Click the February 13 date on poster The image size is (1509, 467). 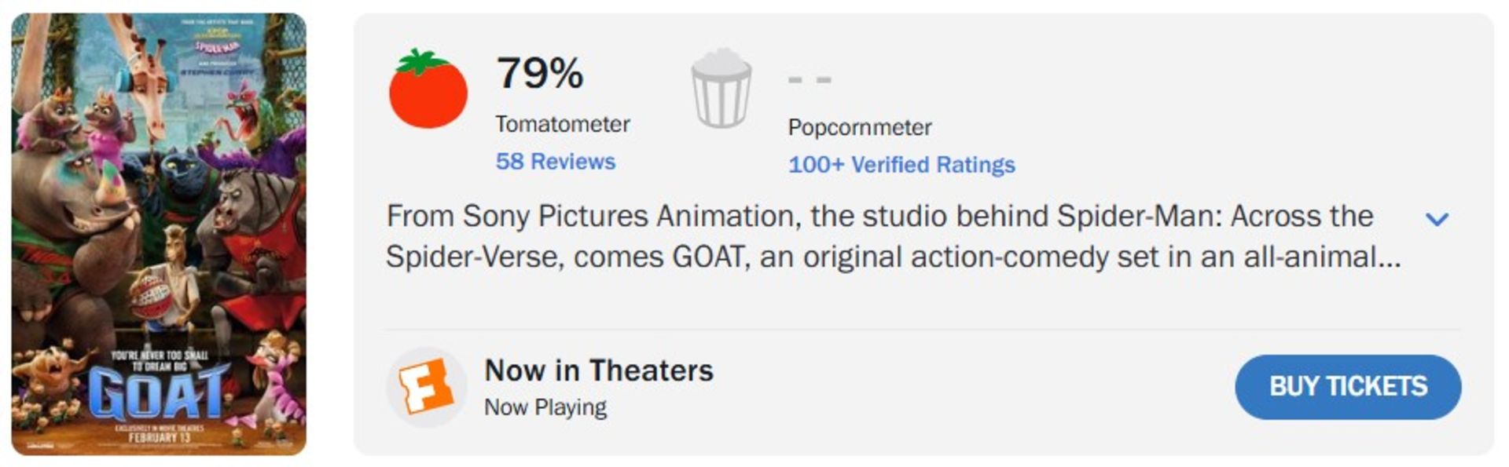click(x=160, y=438)
